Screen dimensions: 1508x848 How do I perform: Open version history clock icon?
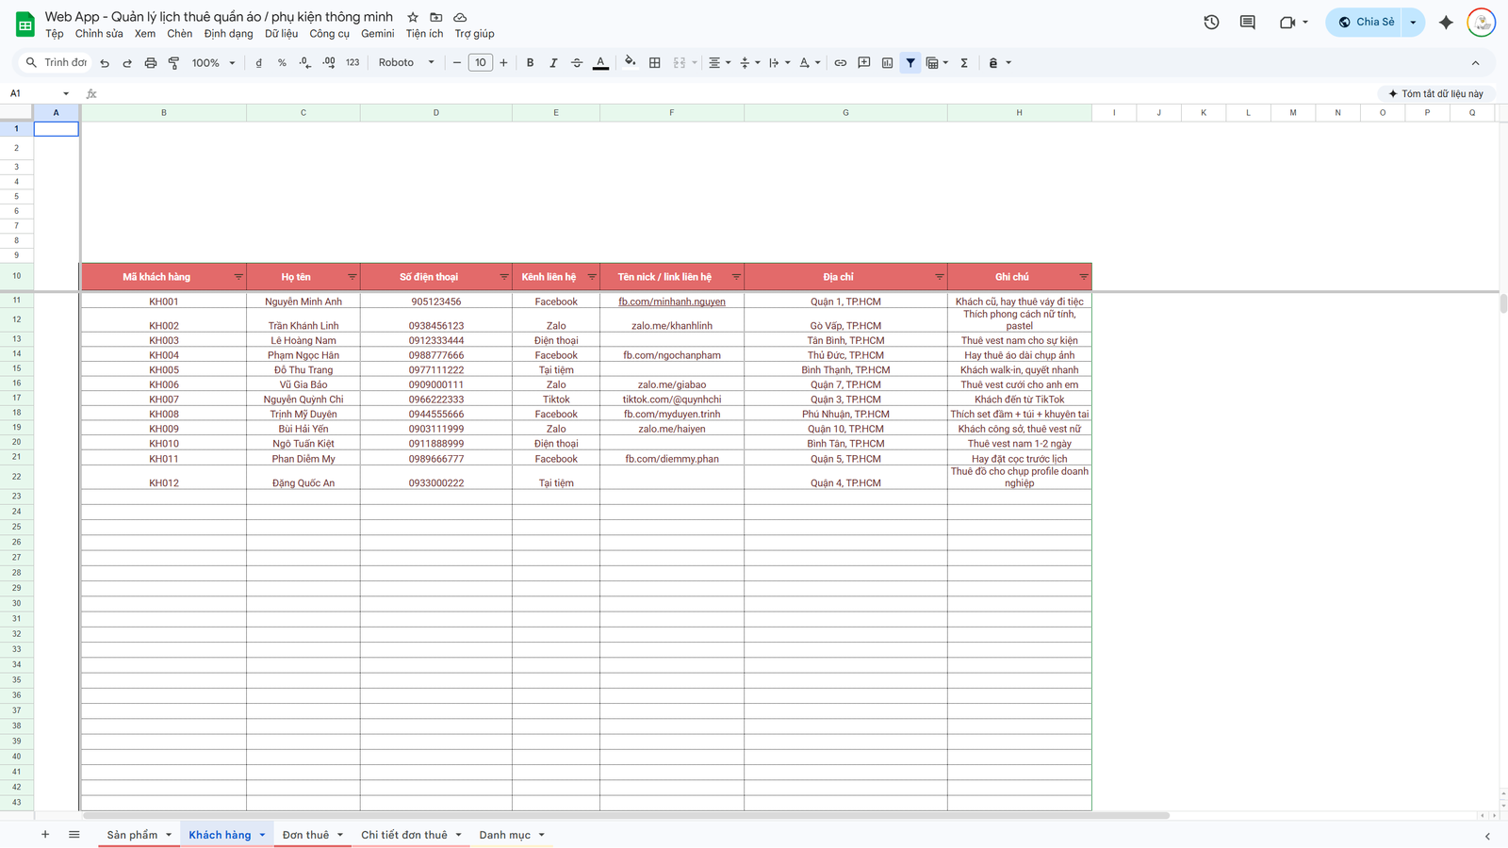[1211, 22]
